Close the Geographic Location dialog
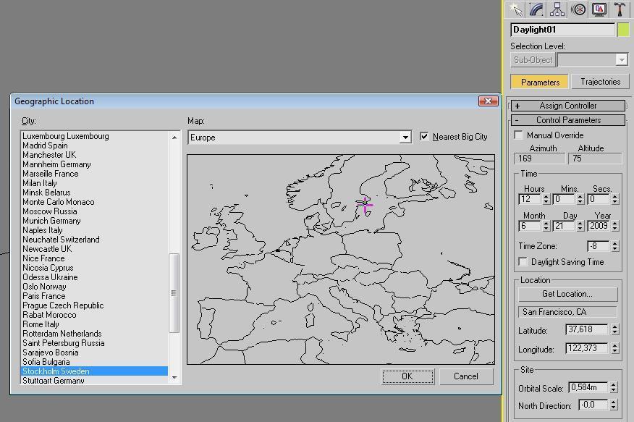This screenshot has width=634, height=422. (488, 101)
